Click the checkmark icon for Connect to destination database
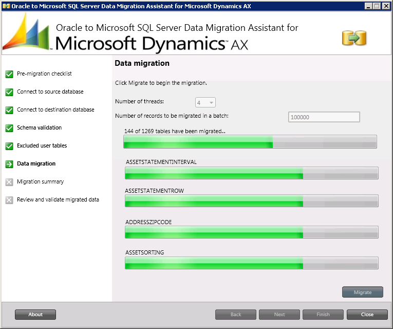This screenshot has height=329, width=393. 9,110
